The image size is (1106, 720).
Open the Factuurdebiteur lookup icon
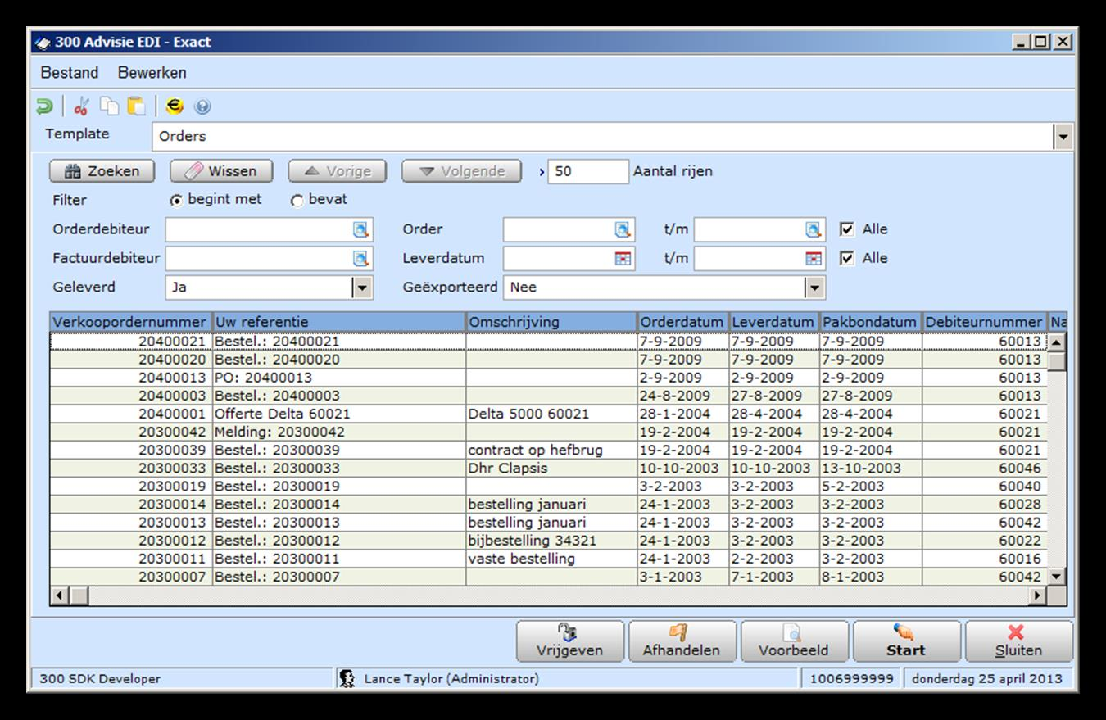(x=360, y=259)
